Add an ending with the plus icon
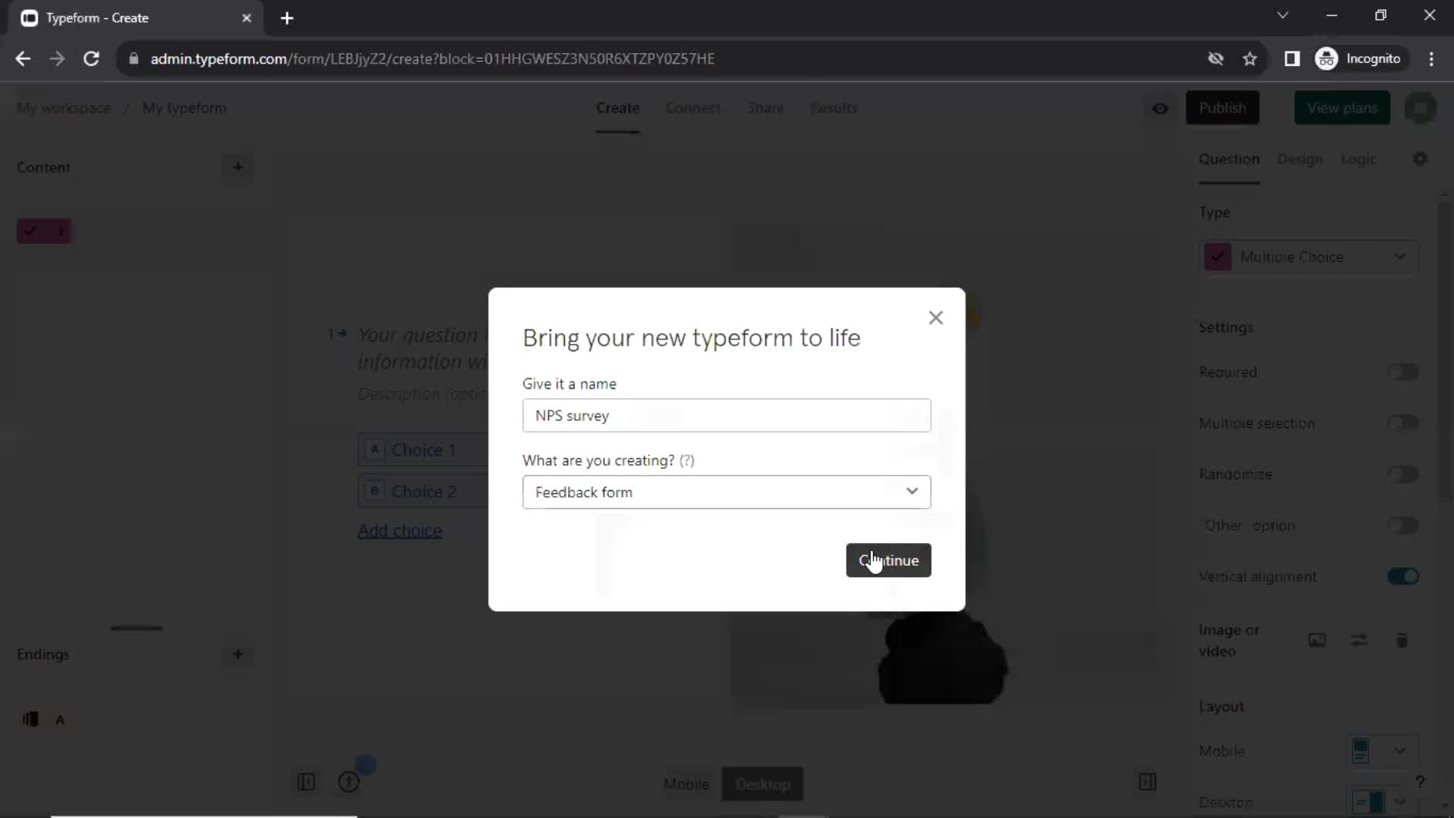The height and width of the screenshot is (818, 1454). [238, 654]
